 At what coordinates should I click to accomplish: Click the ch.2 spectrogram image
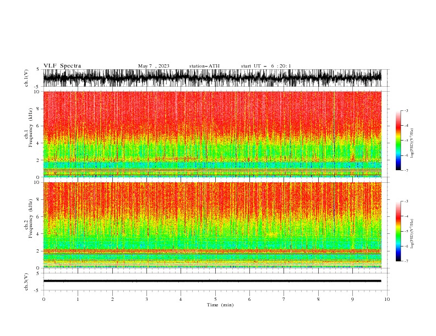[212, 225]
